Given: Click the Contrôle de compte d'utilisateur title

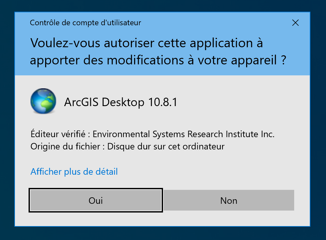Looking at the screenshot, I should (85, 23).
